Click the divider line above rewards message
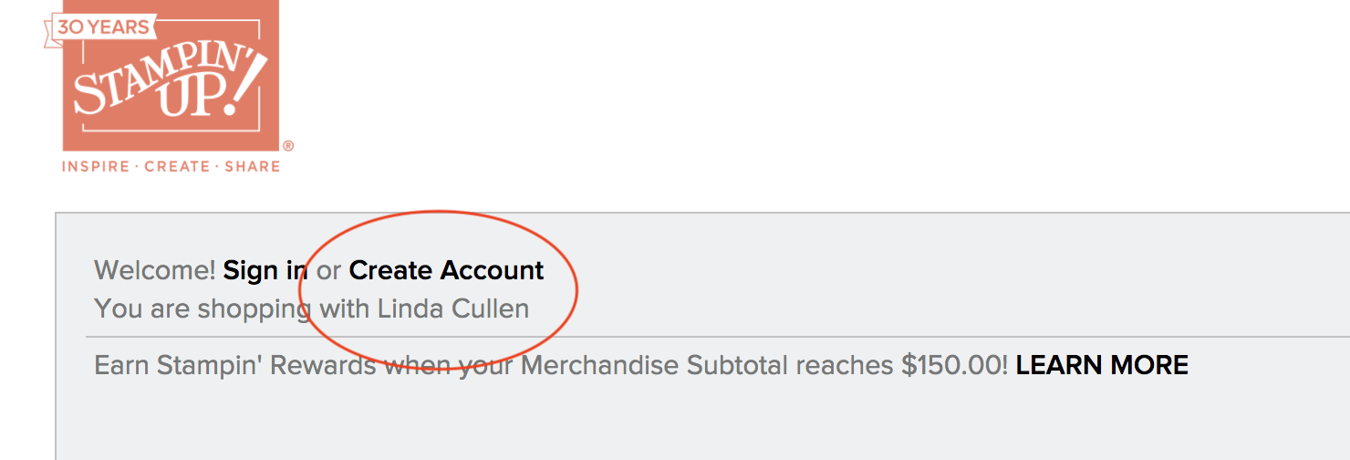This screenshot has width=1350, height=460. click(x=718, y=337)
